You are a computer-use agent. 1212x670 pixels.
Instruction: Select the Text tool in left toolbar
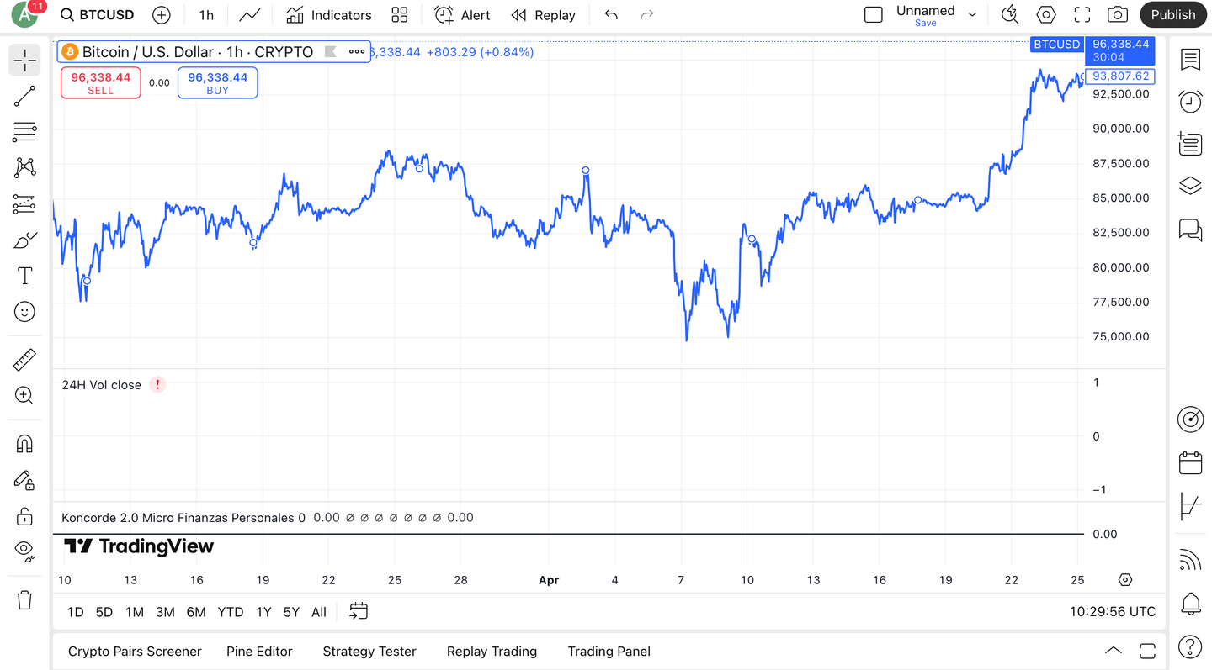tap(24, 276)
